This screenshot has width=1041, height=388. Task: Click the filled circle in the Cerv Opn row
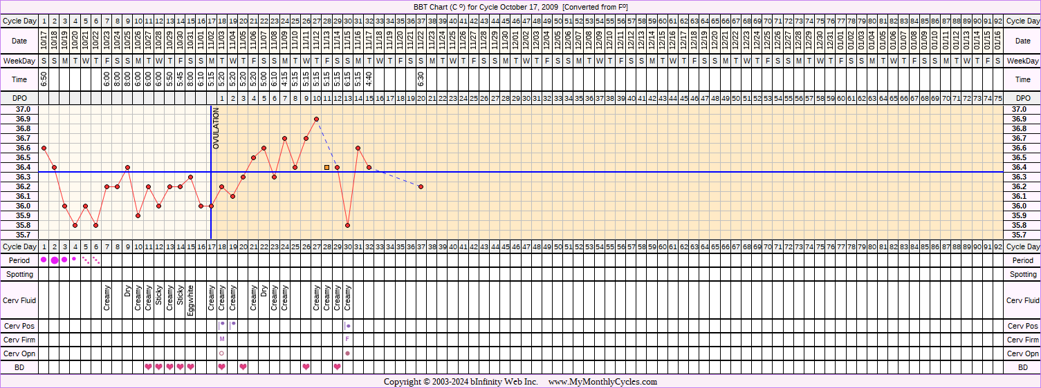point(347,353)
